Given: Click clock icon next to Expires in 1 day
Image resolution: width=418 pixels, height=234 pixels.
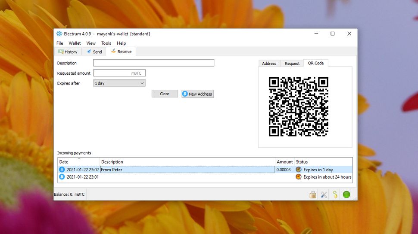Looking at the screenshot, I should 299,170.
